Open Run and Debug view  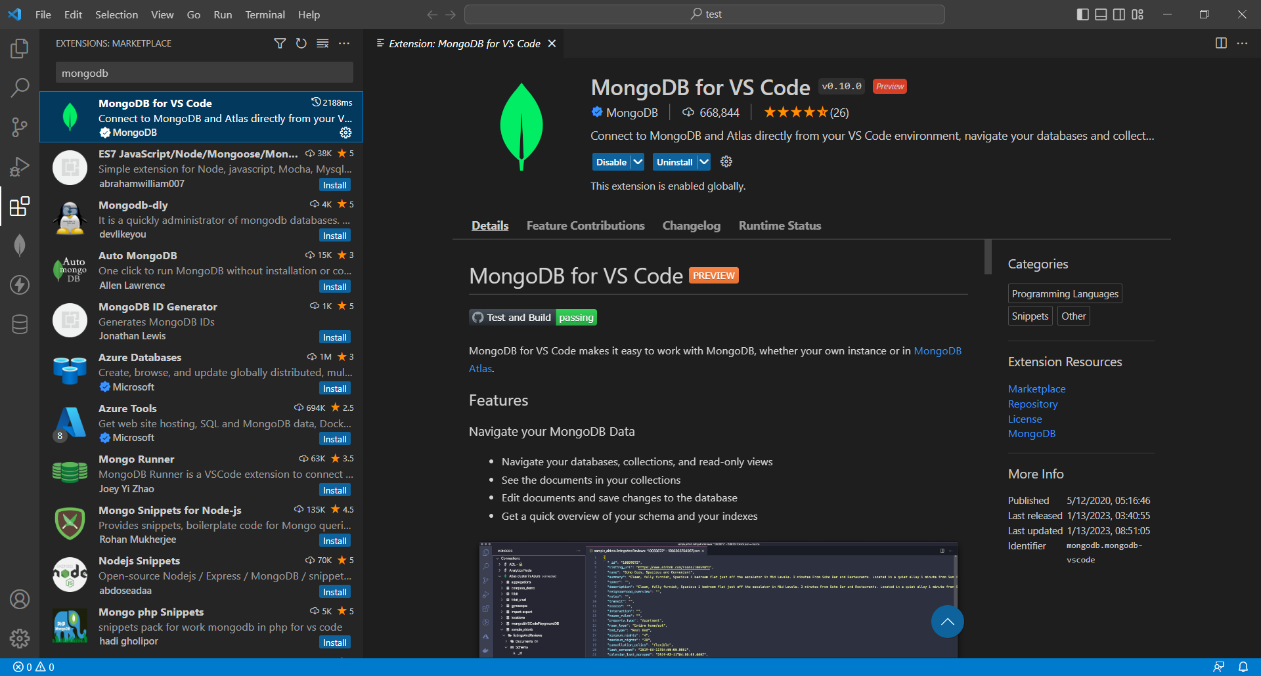click(20, 167)
